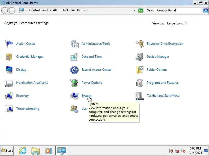Open the Ease of Access Center link

pyautogui.click(x=96, y=70)
